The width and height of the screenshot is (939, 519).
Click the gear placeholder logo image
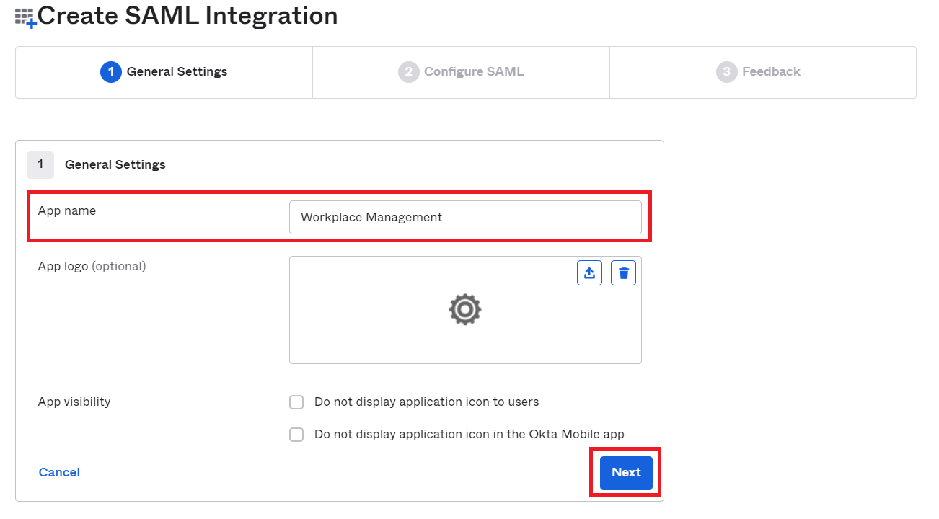click(x=465, y=309)
